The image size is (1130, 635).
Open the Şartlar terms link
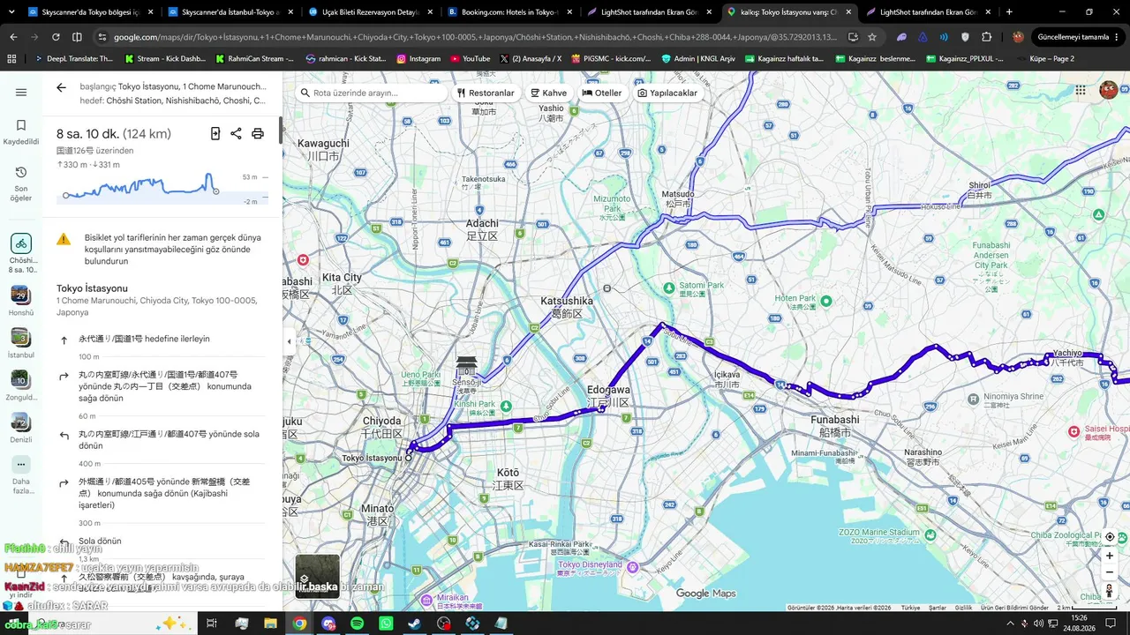coord(938,608)
